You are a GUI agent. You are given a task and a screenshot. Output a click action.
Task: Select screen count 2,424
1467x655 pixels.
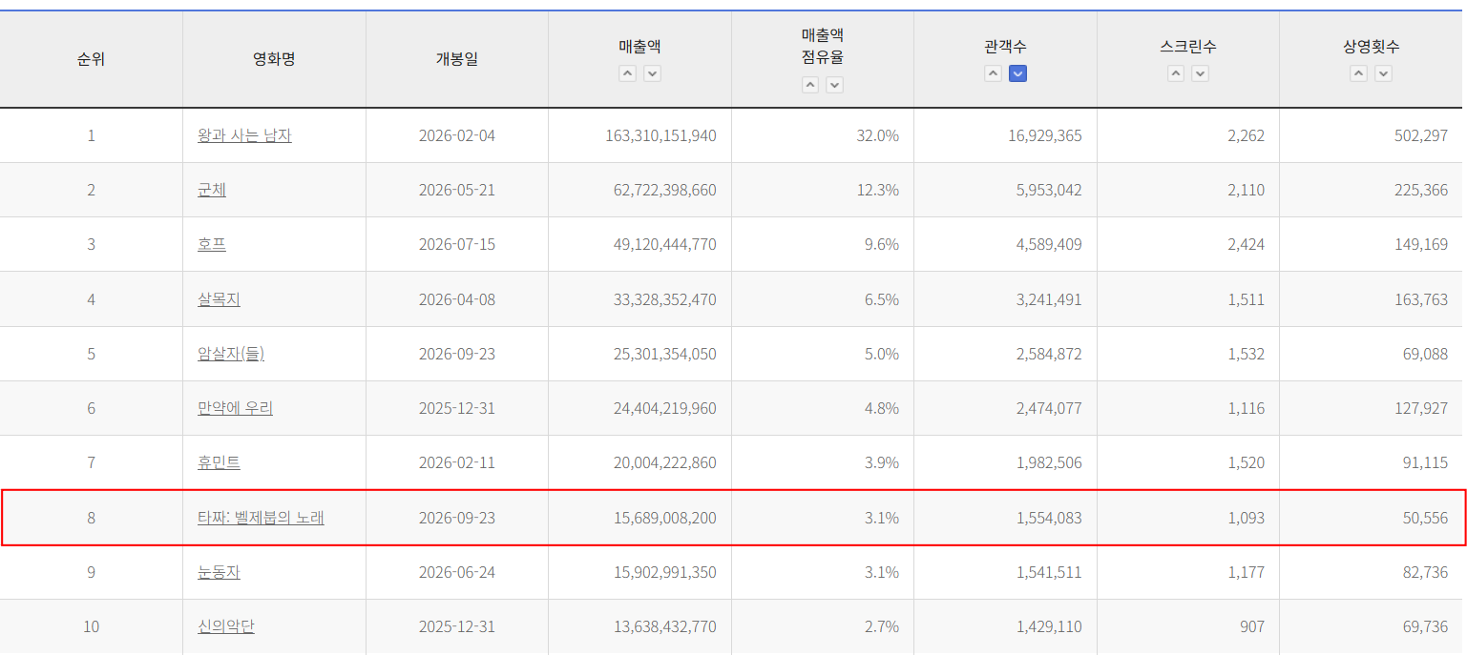point(1246,244)
